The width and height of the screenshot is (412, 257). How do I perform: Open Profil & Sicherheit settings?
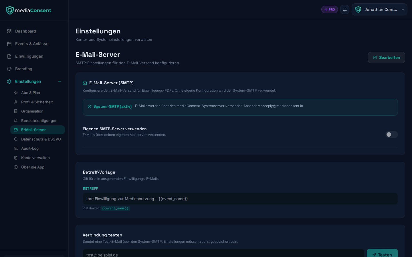click(37, 102)
